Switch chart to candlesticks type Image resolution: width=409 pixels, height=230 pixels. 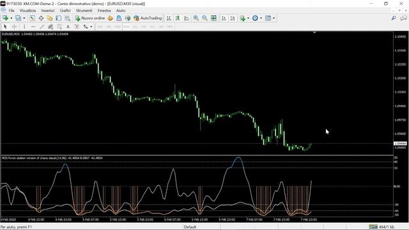click(178, 18)
